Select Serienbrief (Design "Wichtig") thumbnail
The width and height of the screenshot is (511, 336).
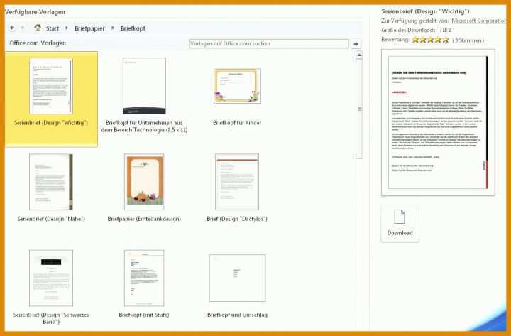pyautogui.click(x=51, y=86)
